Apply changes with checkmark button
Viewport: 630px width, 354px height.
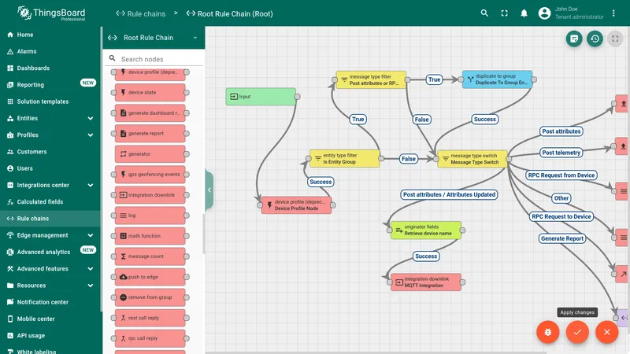(577, 332)
